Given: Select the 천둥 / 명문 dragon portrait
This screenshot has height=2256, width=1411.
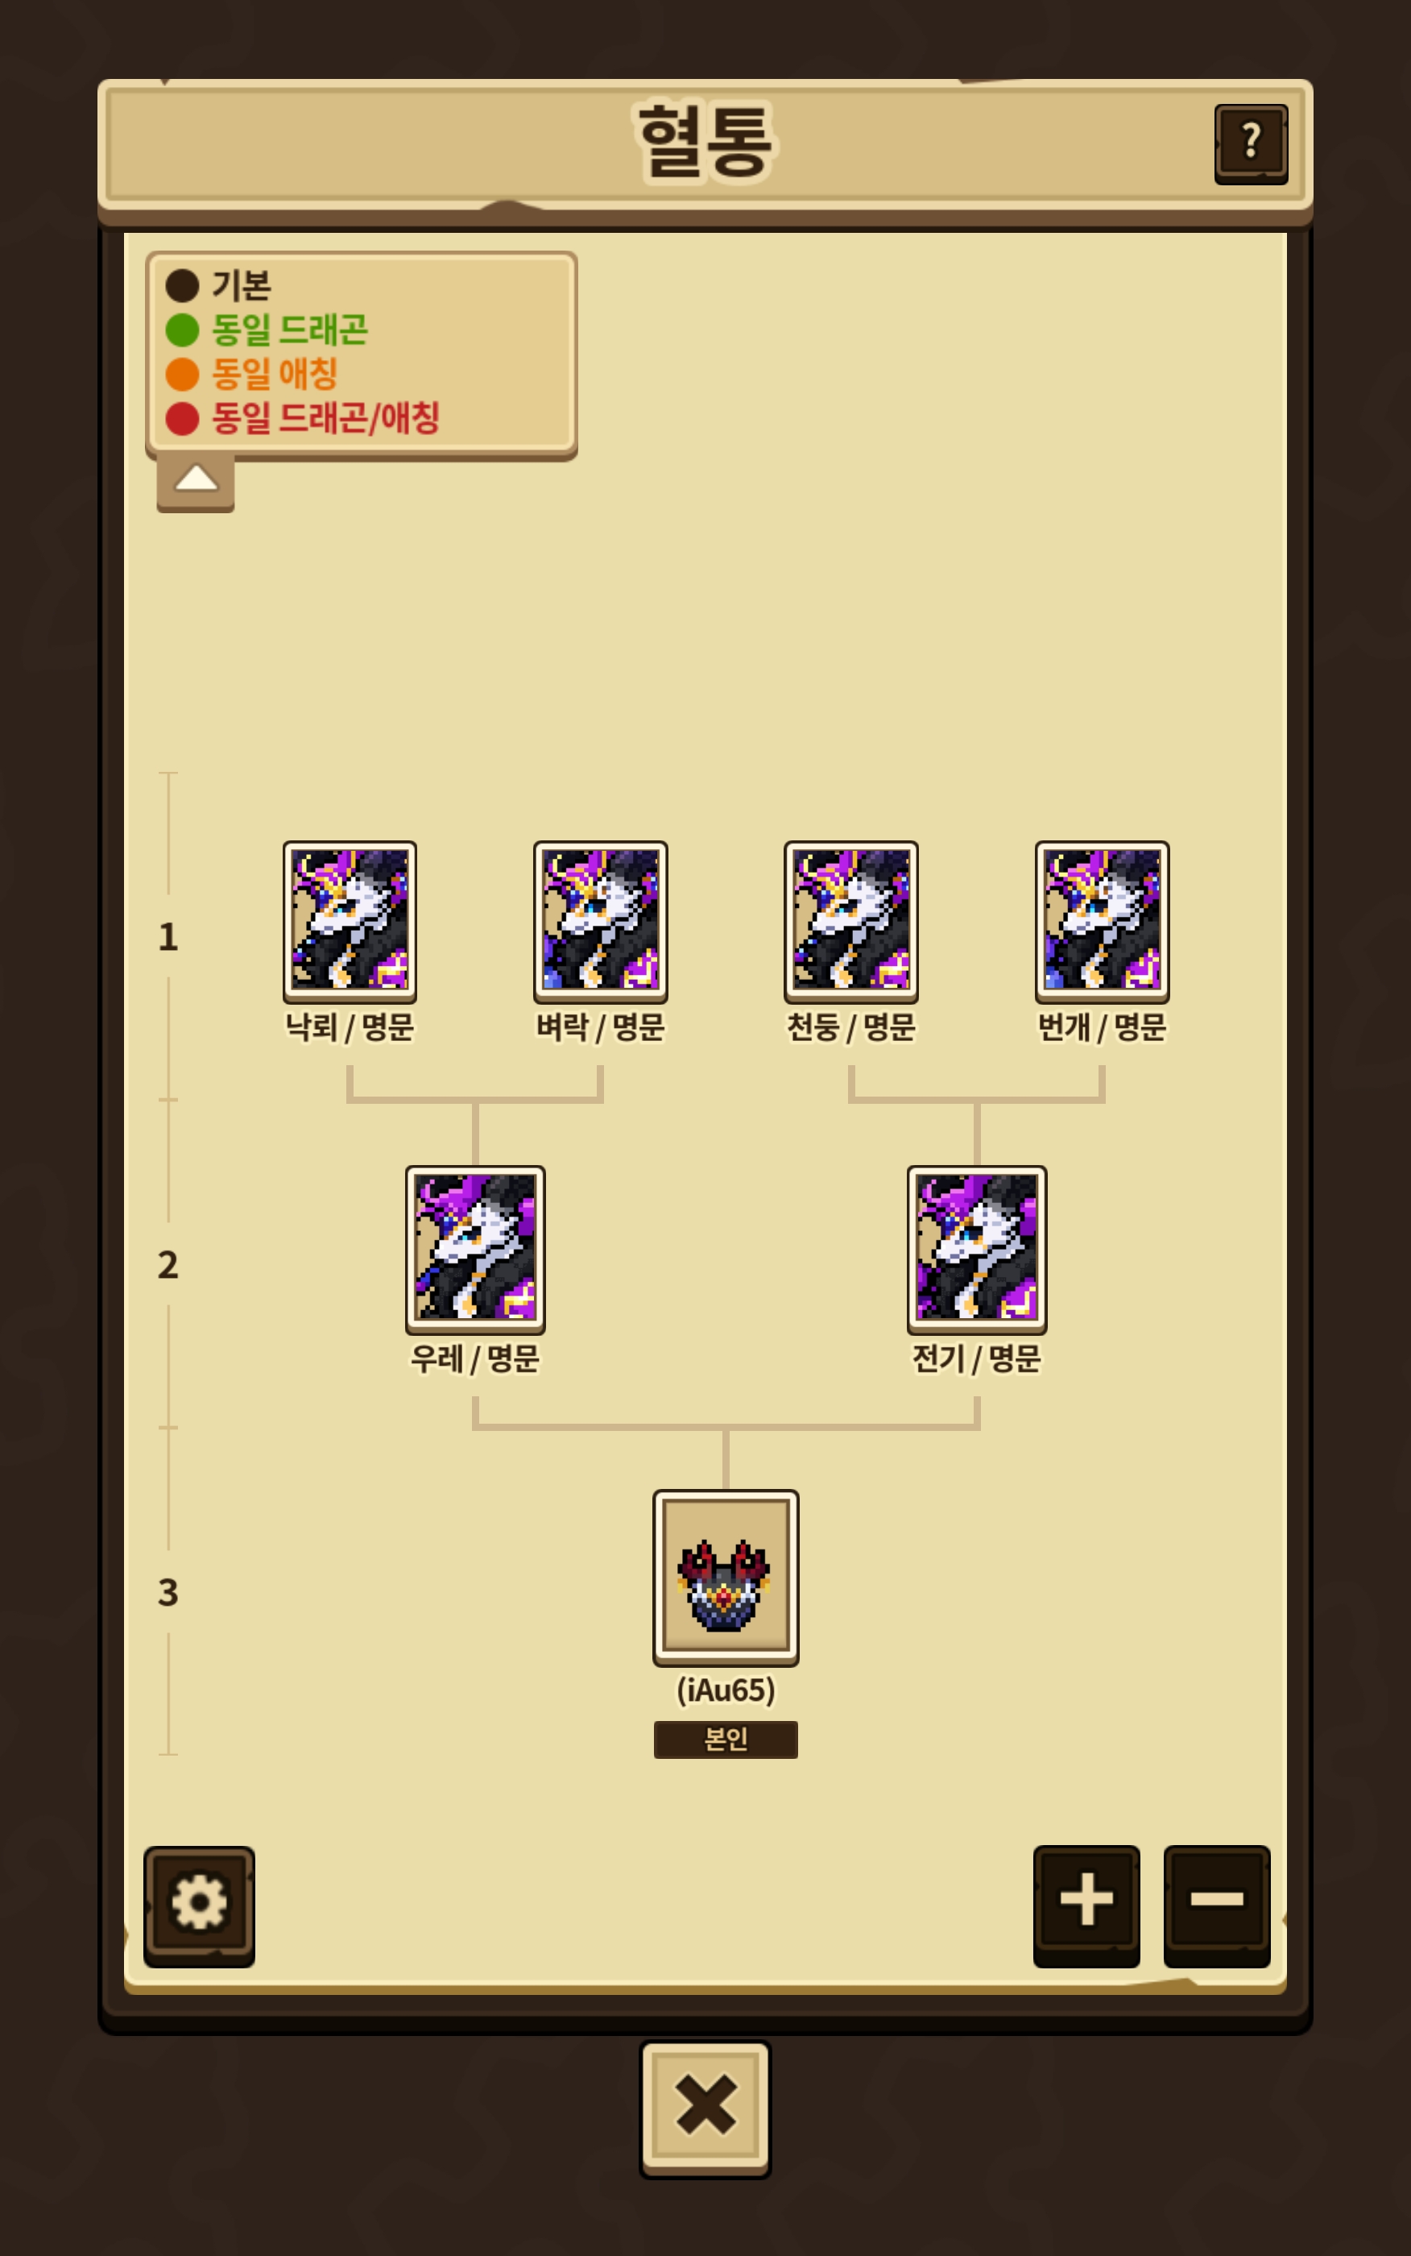Looking at the screenshot, I should (x=851, y=921).
